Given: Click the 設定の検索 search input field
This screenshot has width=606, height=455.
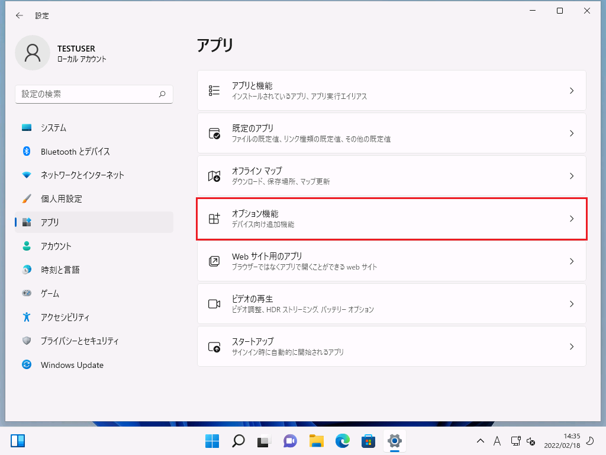Looking at the screenshot, I should [88, 94].
